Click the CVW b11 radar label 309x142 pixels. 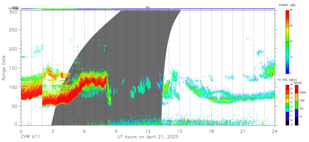(x=30, y=137)
